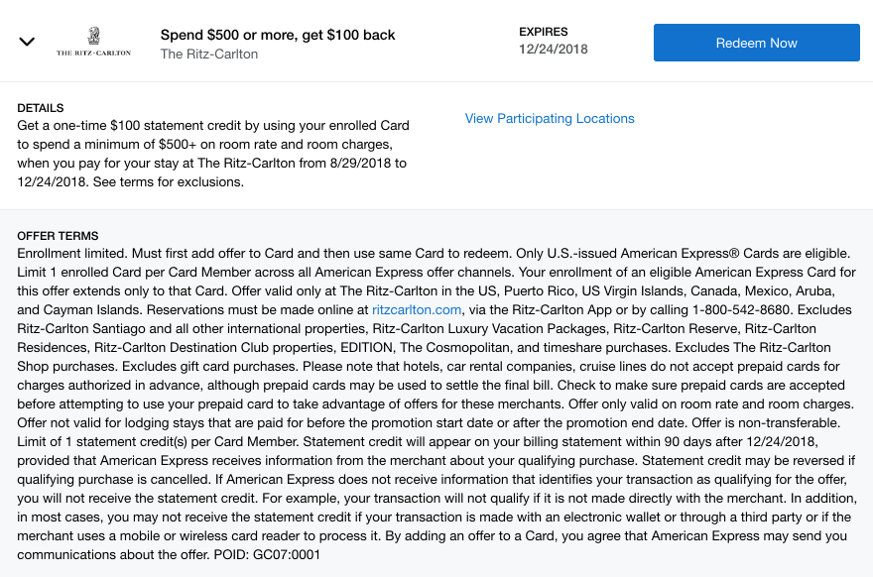The width and height of the screenshot is (873, 577).
Task: Collapse the offer with the chevron arrow
Action: point(28,42)
